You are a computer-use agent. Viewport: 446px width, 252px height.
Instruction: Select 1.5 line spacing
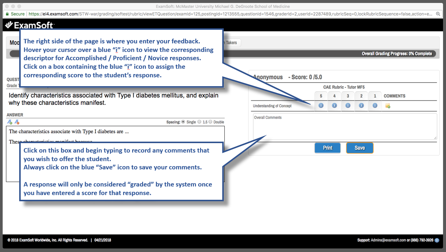(x=200, y=122)
